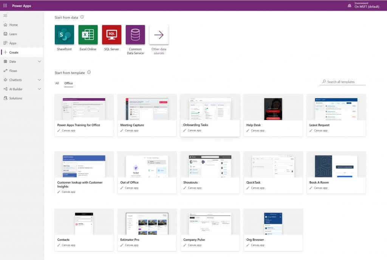Expand the AI Builder section chevron
Image resolution: width=387 pixels, height=260 pixels.
[39, 89]
